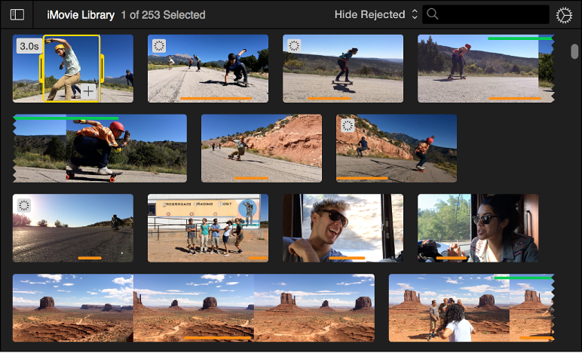The height and width of the screenshot is (353, 582).
Task: Click green favorite bar on first-row last clip
Action: 519,38
